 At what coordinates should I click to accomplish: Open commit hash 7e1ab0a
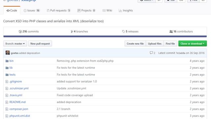coord(181,53)
